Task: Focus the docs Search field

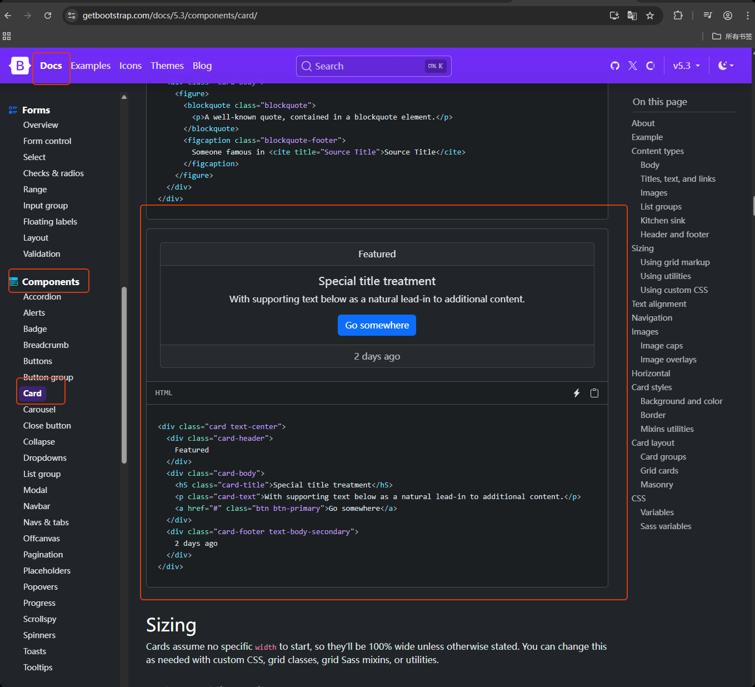Action: pyautogui.click(x=374, y=66)
